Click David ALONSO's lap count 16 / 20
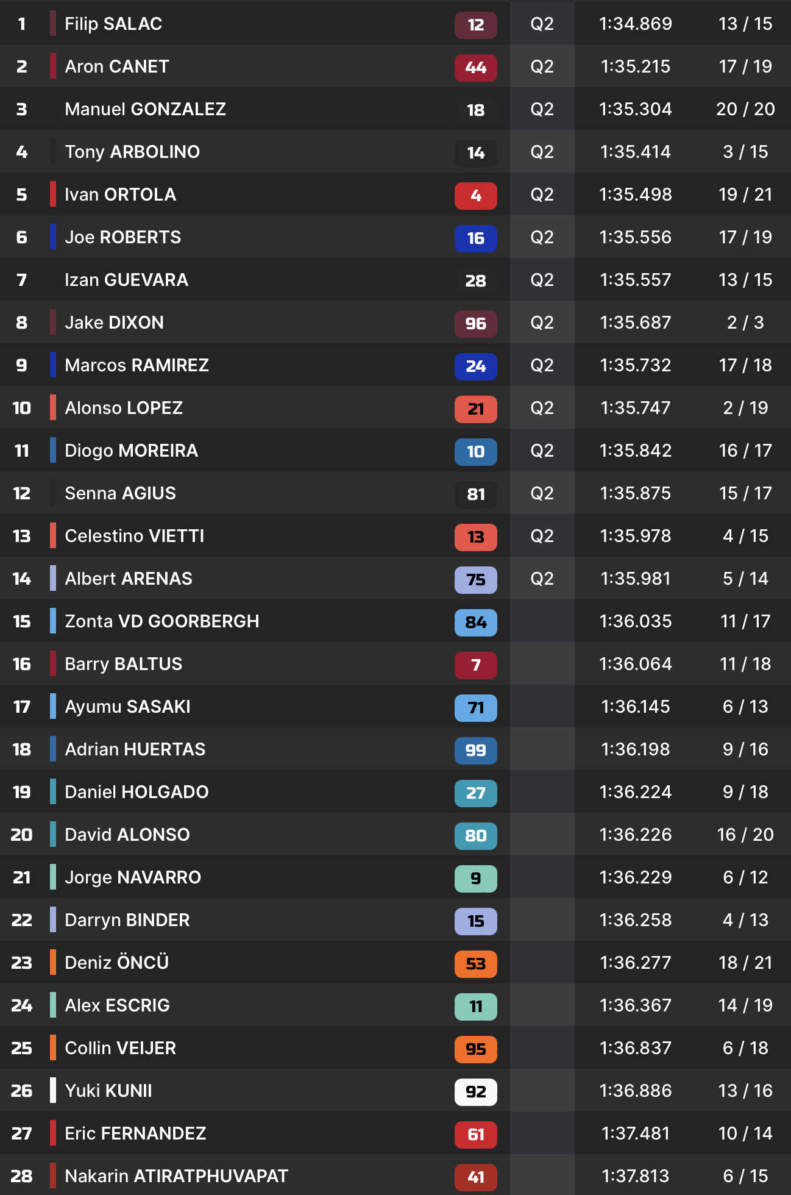Image resolution: width=791 pixels, height=1195 pixels. click(745, 835)
